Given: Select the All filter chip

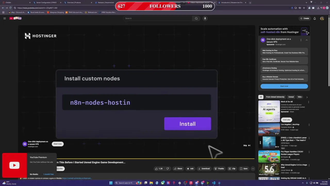Looking at the screenshot, I should (x=261, y=97).
